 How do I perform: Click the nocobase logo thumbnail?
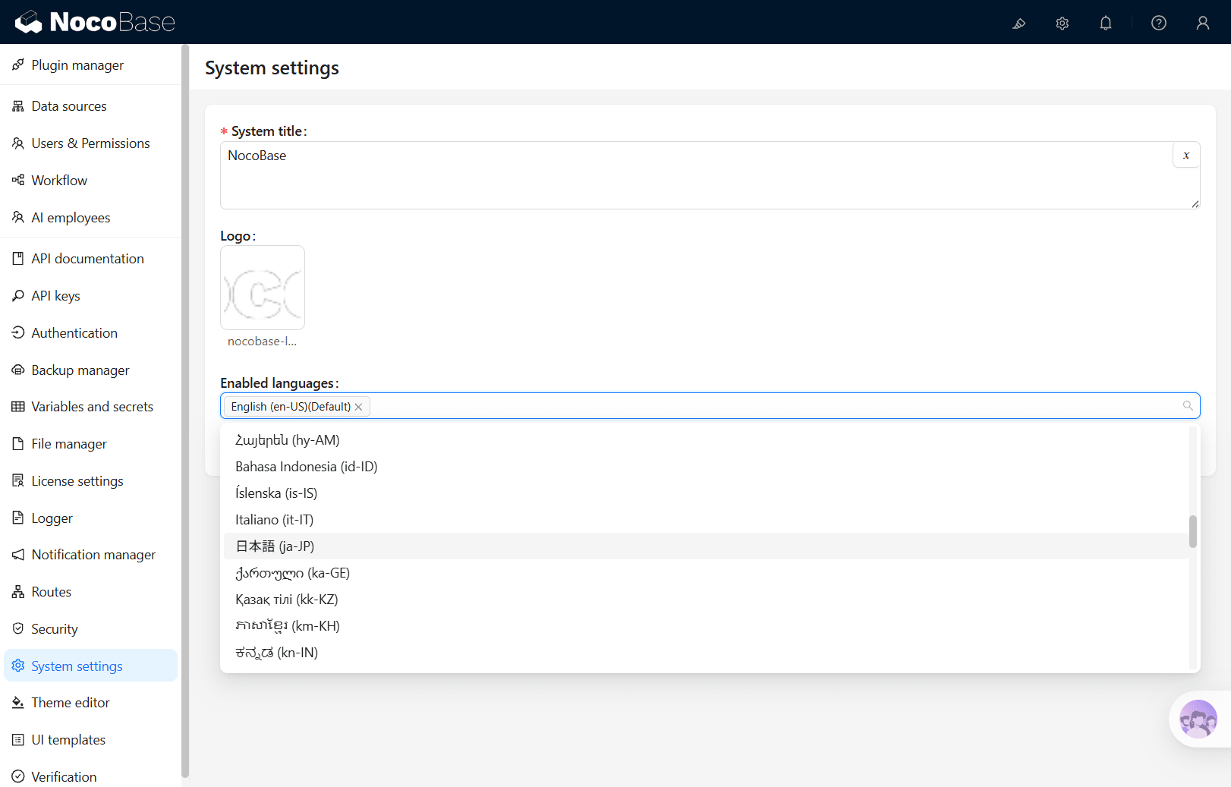point(263,288)
